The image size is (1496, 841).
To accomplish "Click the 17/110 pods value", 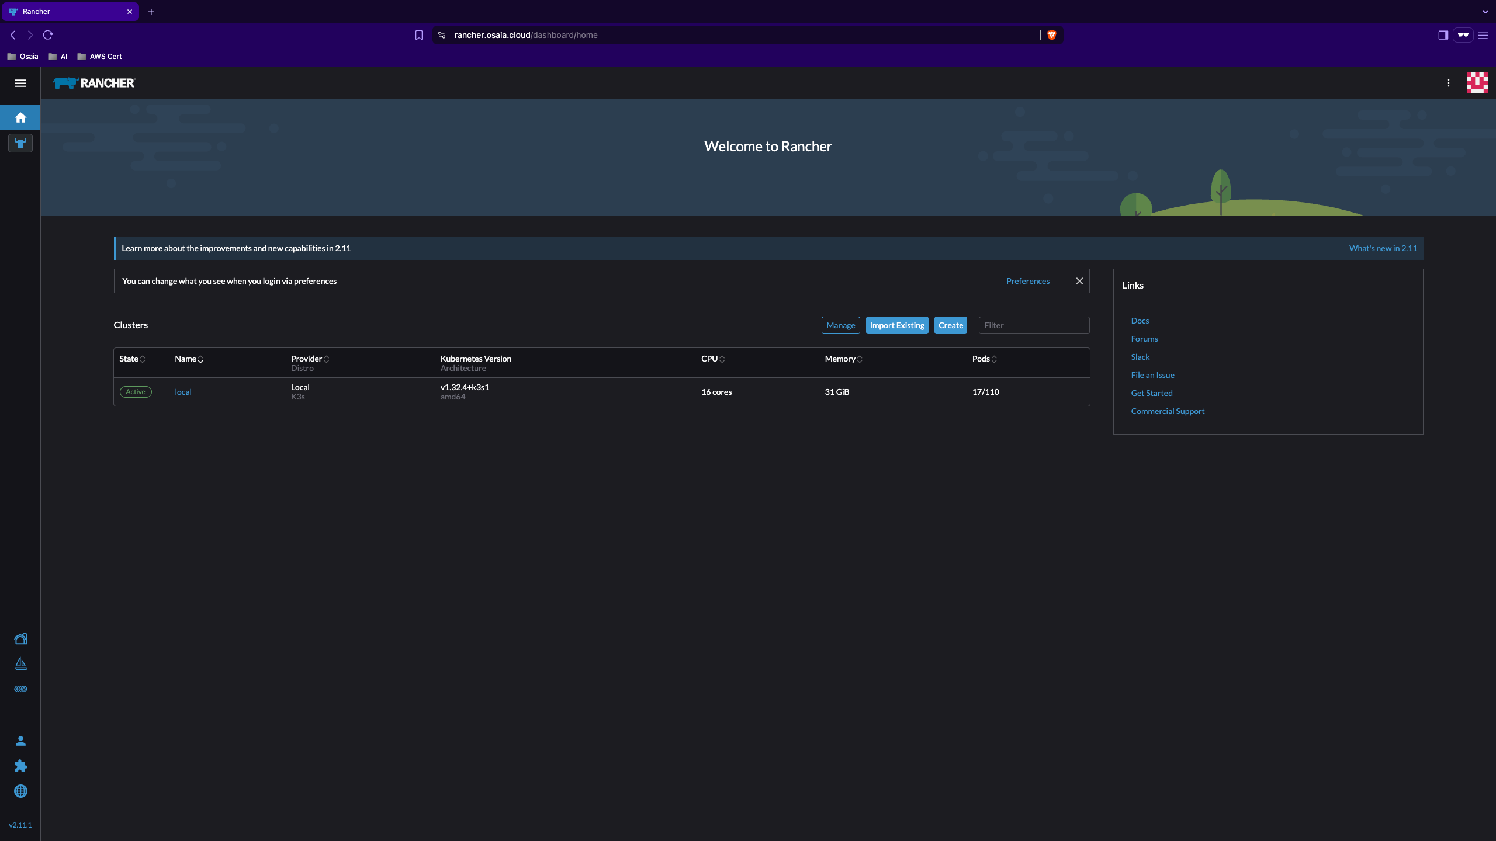I will pyautogui.click(x=985, y=392).
